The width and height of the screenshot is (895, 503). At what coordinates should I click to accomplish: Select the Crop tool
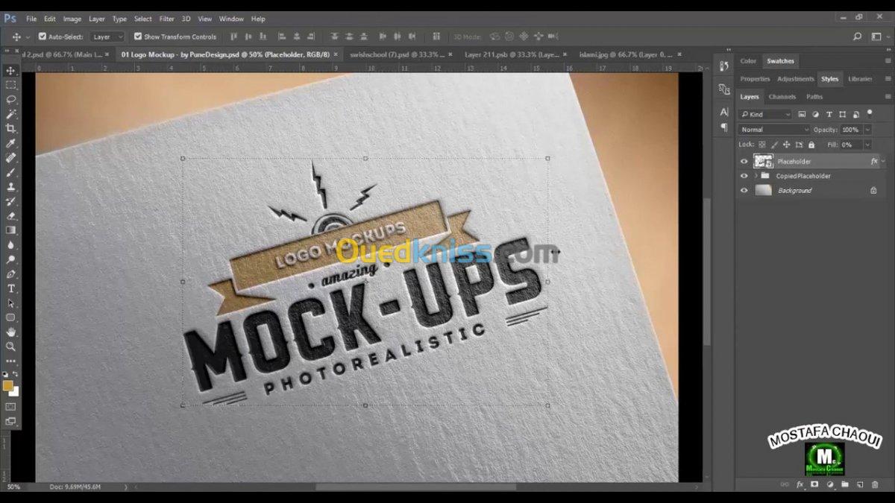pos(11,128)
